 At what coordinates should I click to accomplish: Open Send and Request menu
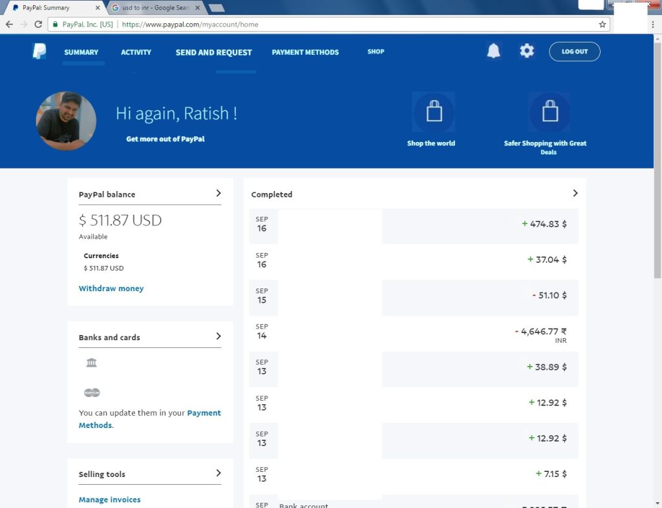(213, 52)
